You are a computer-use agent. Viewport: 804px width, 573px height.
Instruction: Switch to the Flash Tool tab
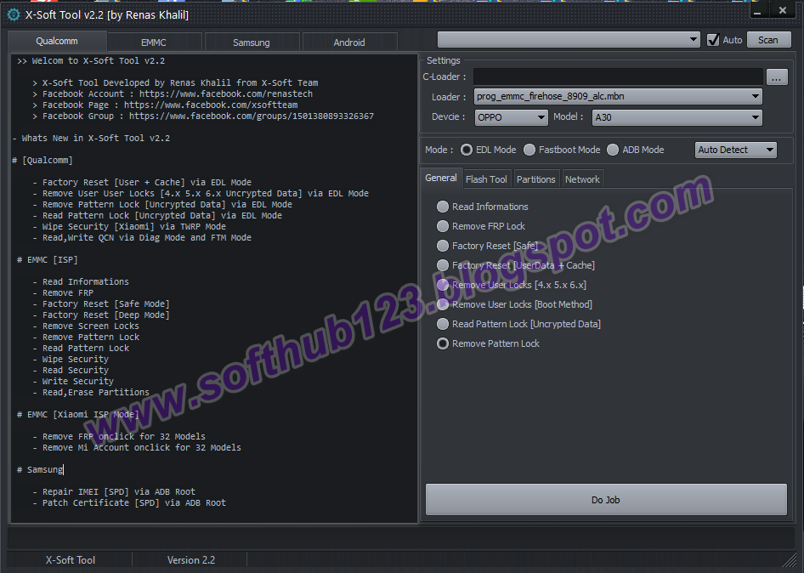pyautogui.click(x=486, y=179)
